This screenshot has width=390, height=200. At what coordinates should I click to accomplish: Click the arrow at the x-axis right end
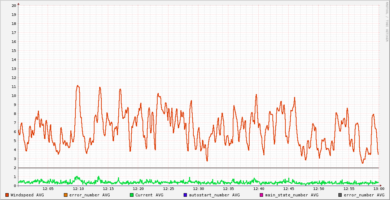pyautogui.click(x=380, y=186)
